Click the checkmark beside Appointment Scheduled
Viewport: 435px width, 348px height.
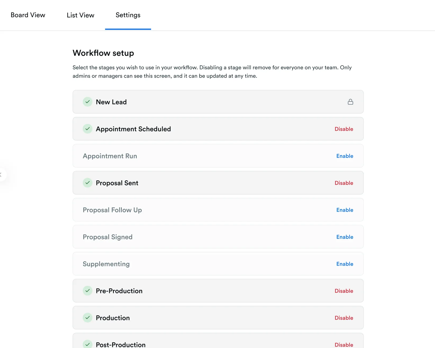coord(87,129)
